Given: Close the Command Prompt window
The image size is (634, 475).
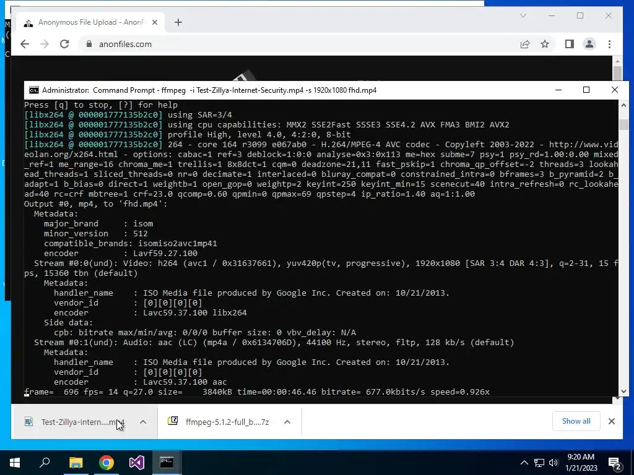Looking at the screenshot, I should (615, 90).
